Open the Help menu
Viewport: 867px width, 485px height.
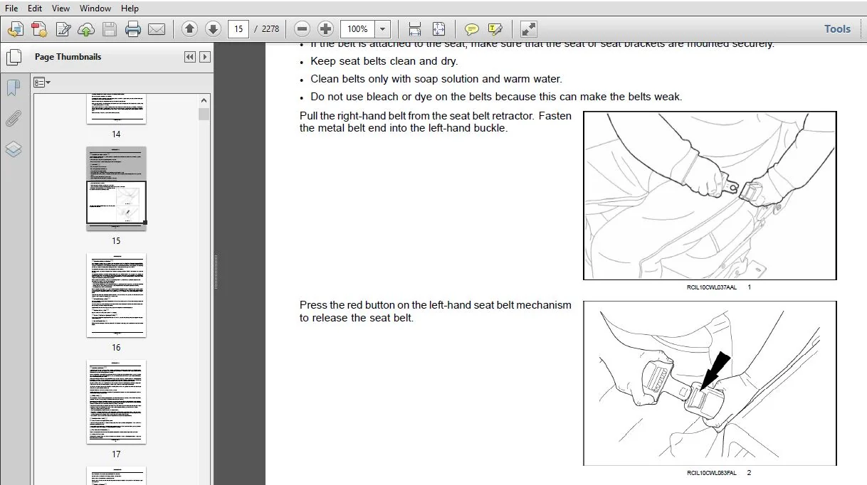(130, 9)
